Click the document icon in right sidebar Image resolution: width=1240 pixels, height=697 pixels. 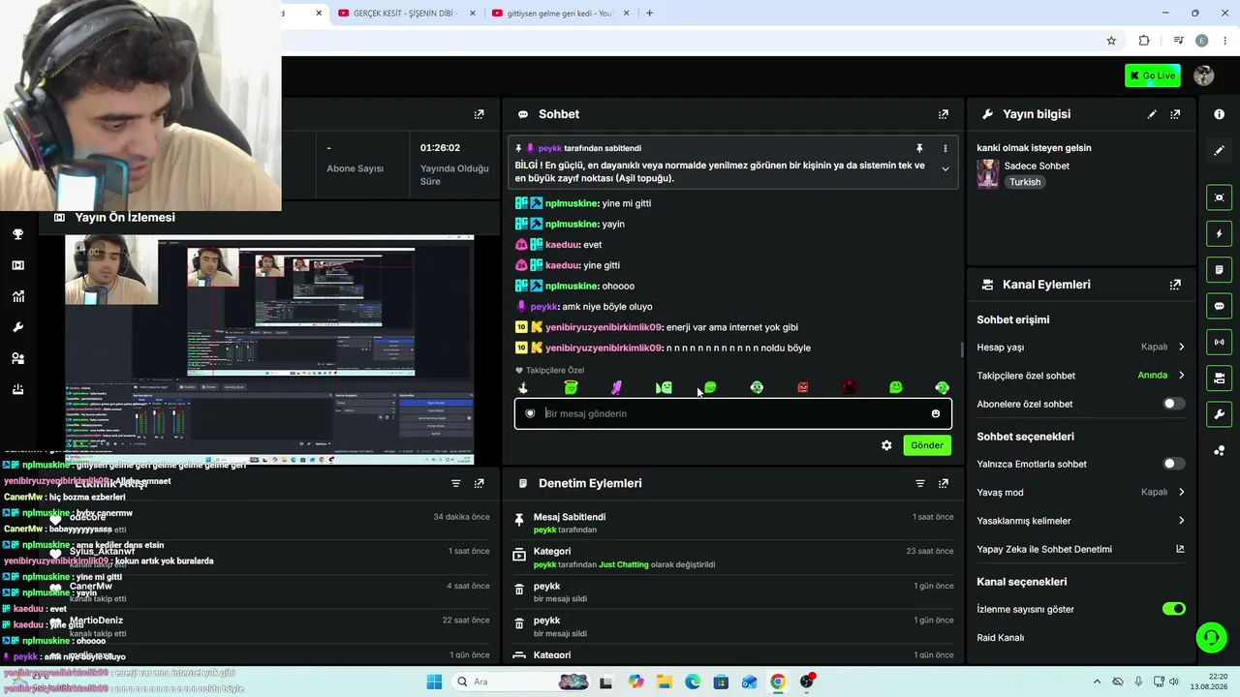click(1219, 269)
